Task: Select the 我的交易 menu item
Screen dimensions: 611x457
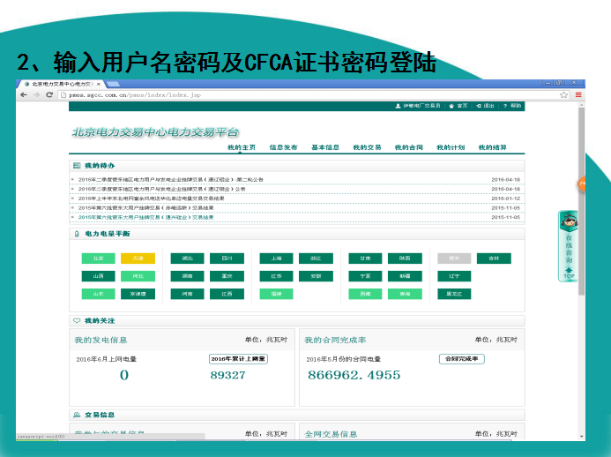Action: pos(367,147)
